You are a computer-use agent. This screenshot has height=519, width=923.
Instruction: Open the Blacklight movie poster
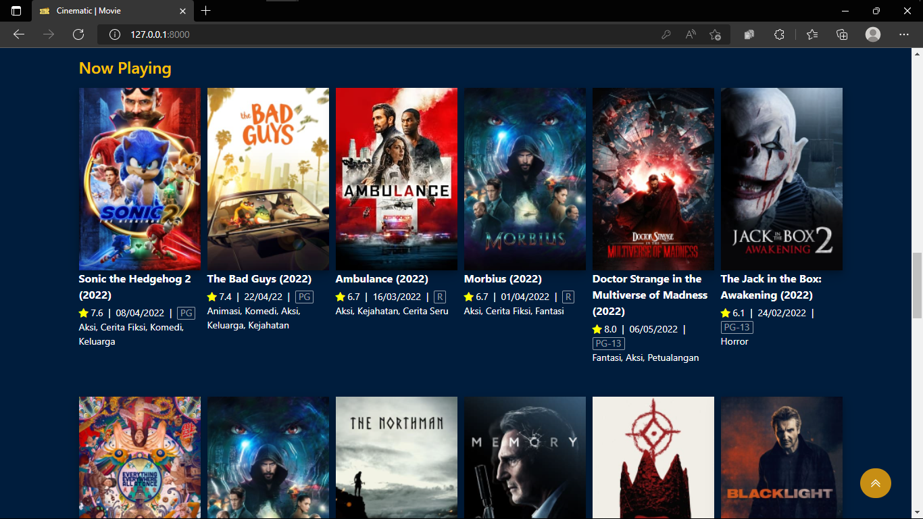point(782,458)
